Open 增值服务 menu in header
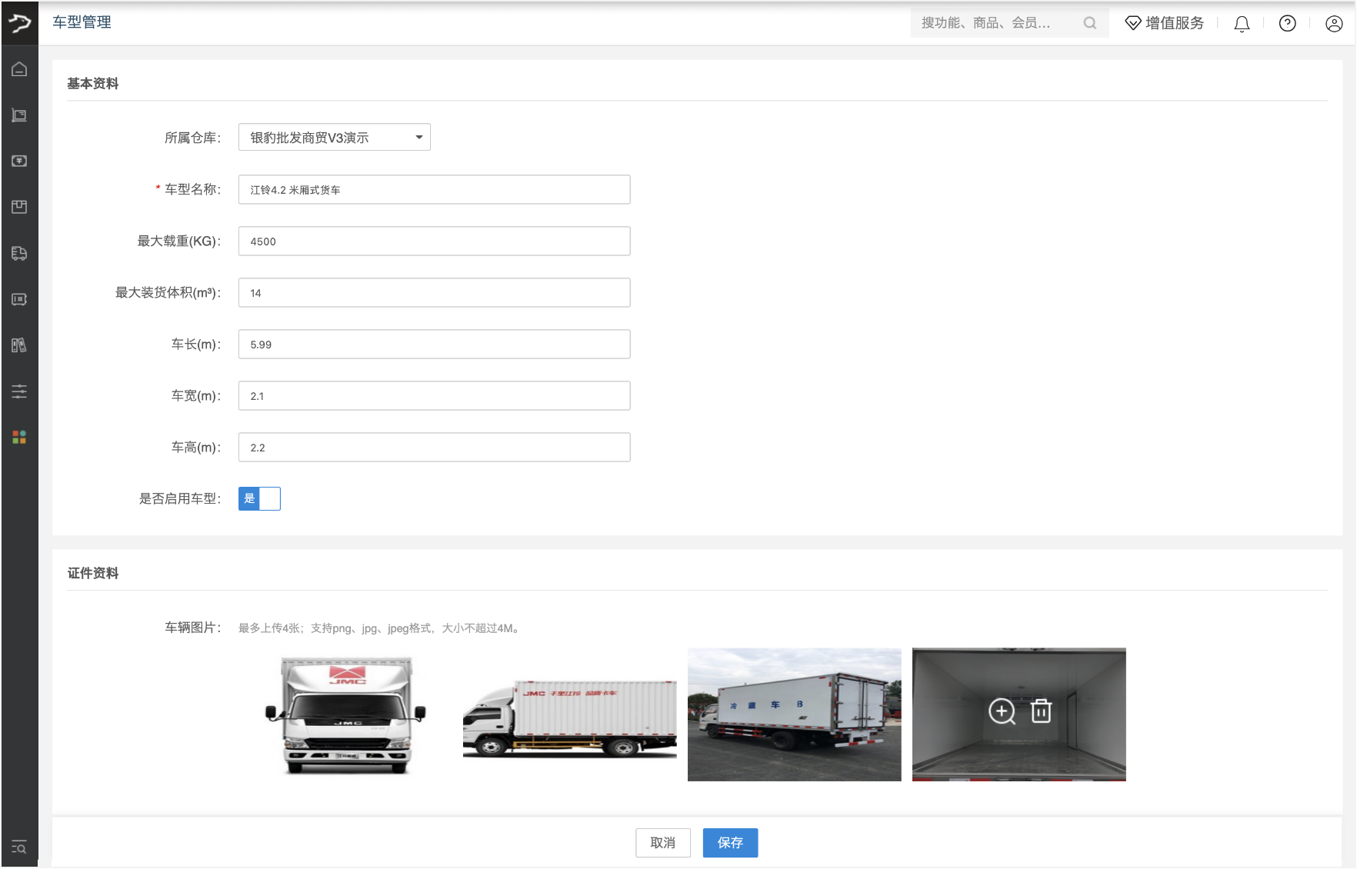 tap(1165, 23)
